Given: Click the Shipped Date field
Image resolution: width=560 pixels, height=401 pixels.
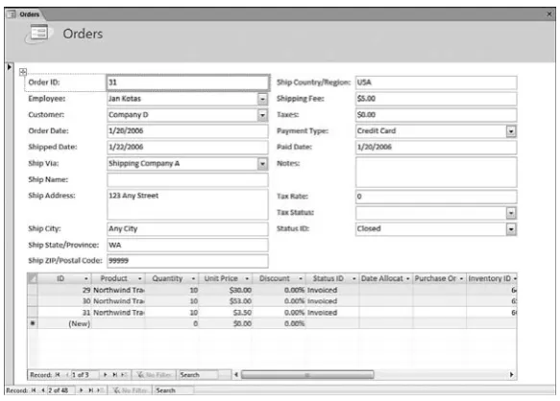Looking at the screenshot, I should [187, 147].
